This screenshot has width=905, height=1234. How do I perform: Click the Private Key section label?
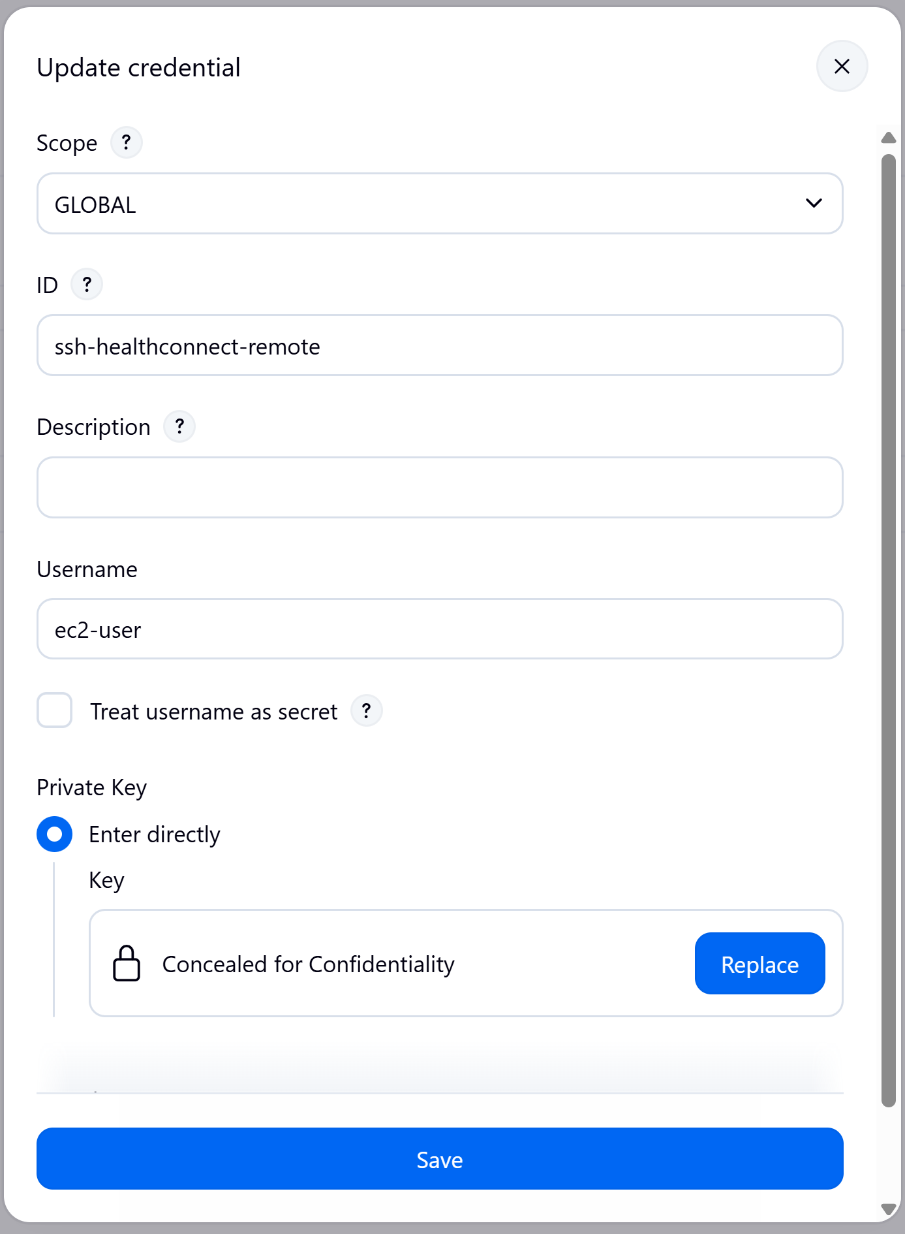pyautogui.click(x=92, y=787)
